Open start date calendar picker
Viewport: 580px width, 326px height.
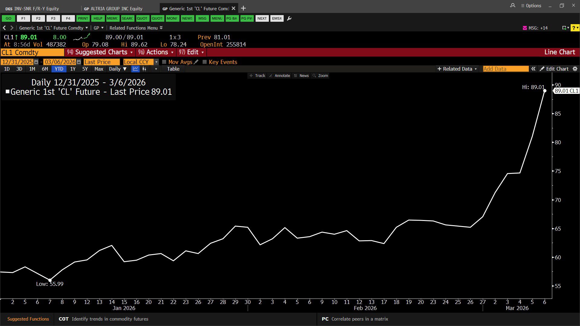36,62
